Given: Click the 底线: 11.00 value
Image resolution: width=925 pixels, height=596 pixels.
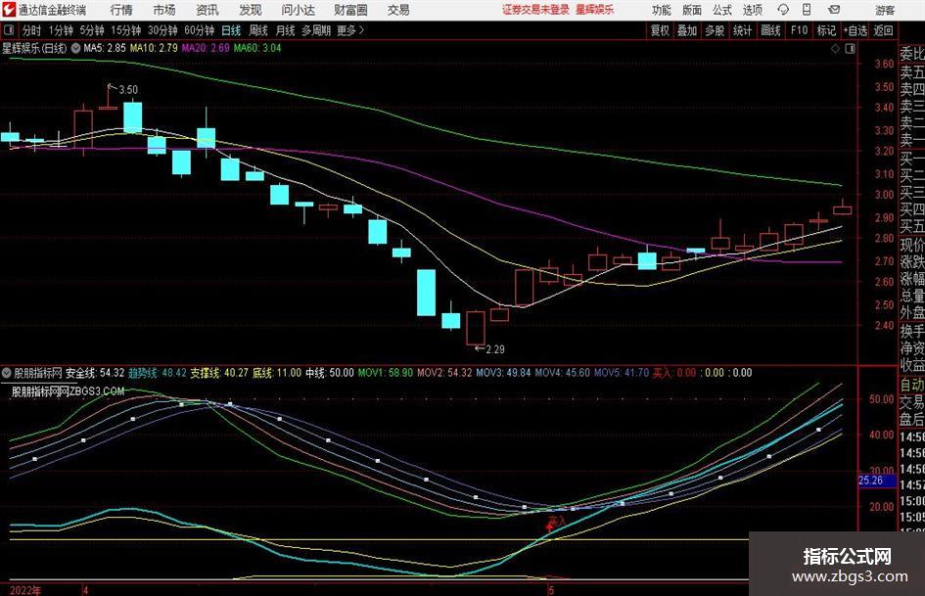Looking at the screenshot, I should [277, 373].
